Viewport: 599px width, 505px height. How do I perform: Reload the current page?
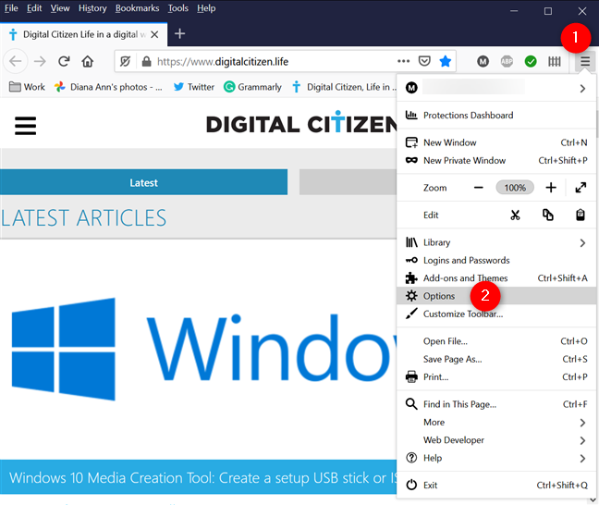[x=64, y=61]
